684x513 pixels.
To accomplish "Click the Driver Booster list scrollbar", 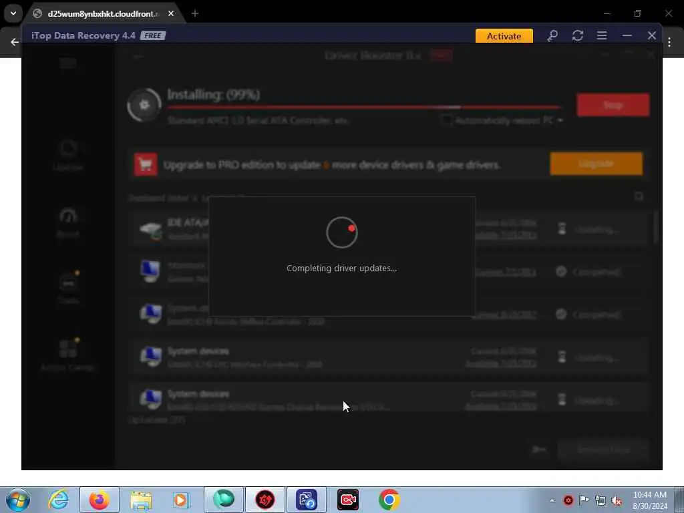I will (x=656, y=227).
